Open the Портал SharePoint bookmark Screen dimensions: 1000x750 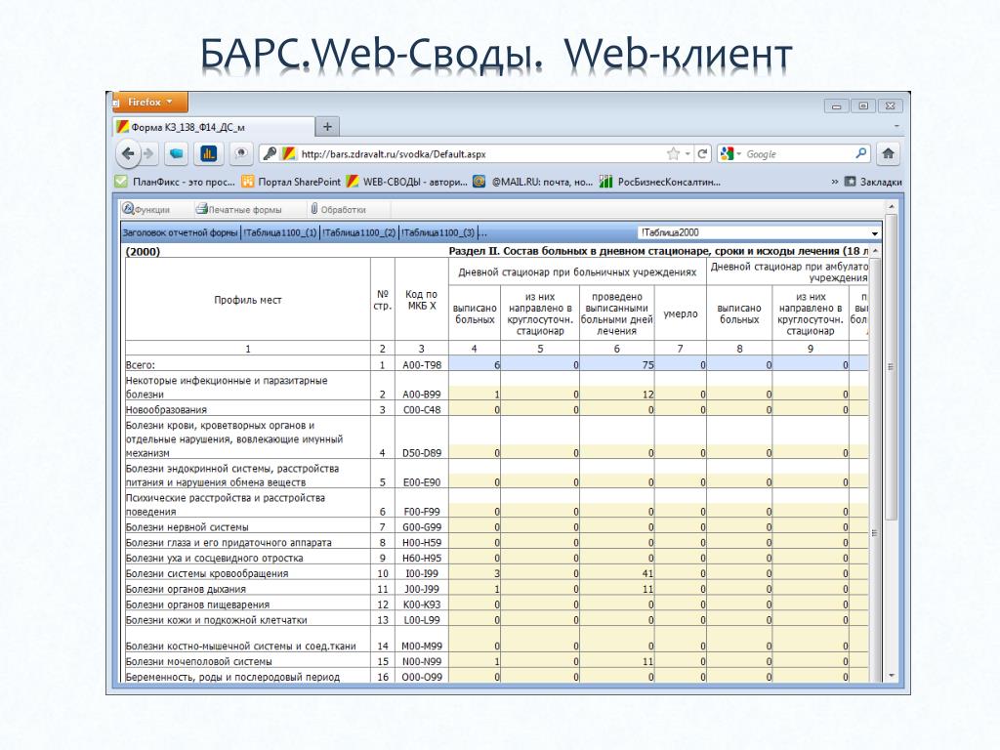pyautogui.click(x=291, y=182)
